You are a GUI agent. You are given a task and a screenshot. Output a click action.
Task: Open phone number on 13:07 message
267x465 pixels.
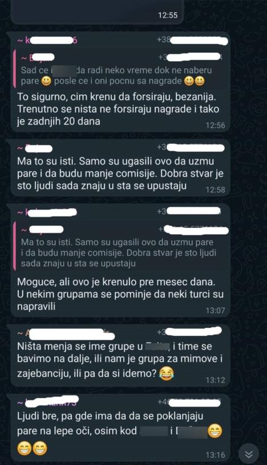click(189, 211)
